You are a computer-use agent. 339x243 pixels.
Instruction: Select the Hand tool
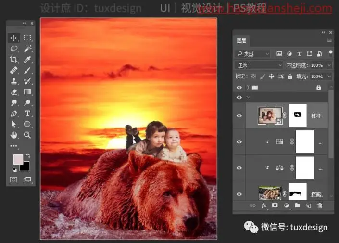coord(14,135)
